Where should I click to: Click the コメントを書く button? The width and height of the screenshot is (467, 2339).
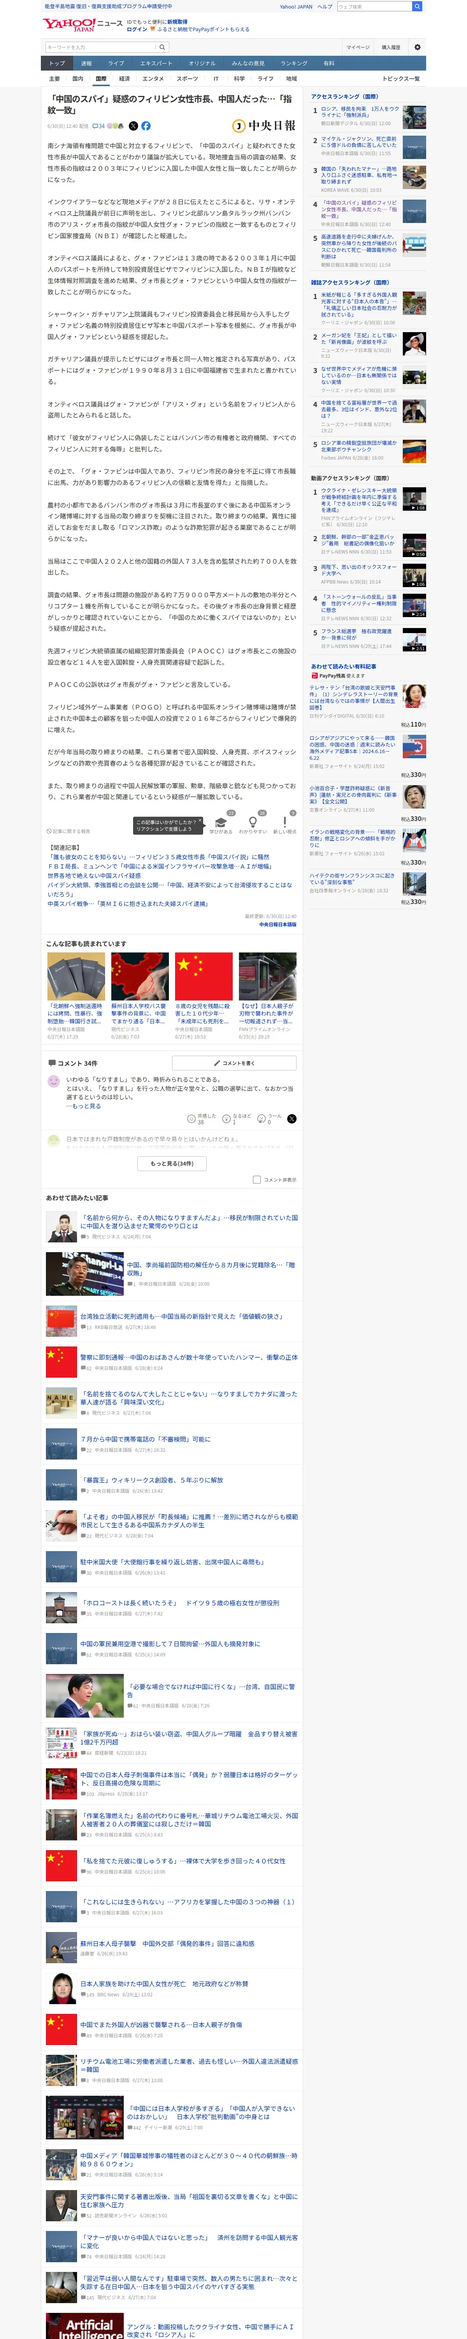pos(234,1062)
